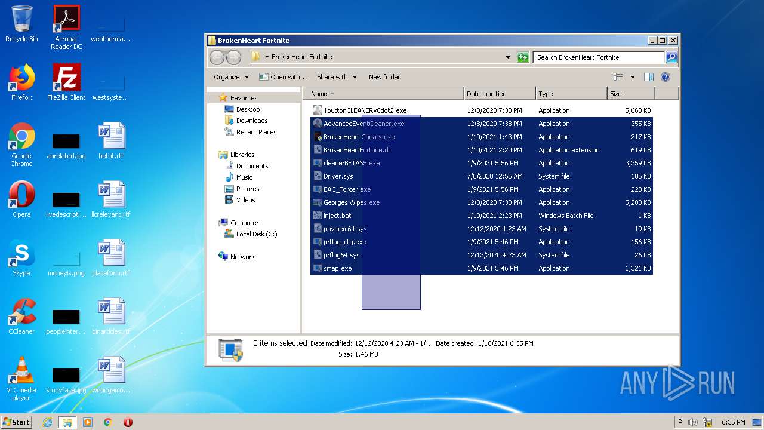The image size is (764, 430).
Task: Click New folder button
Action: (x=384, y=77)
